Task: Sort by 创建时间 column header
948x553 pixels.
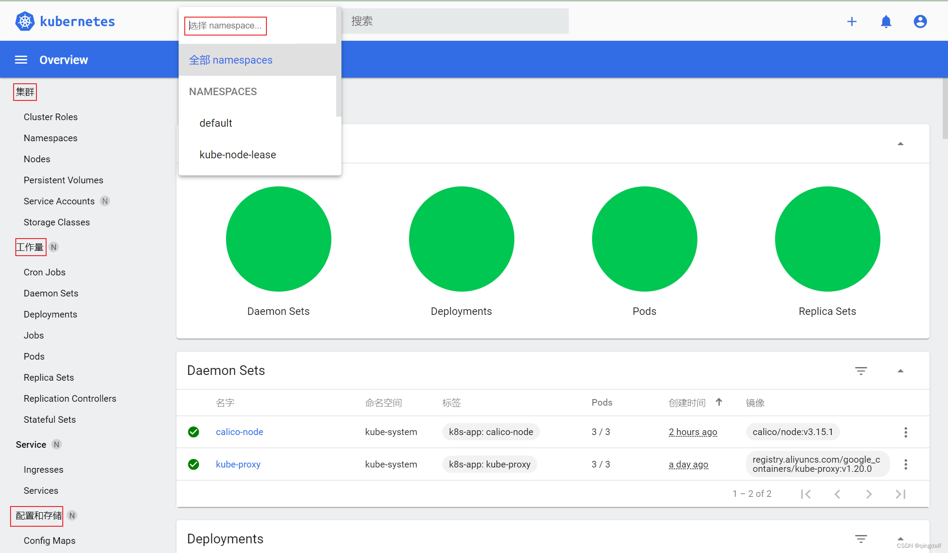Action: click(x=687, y=403)
